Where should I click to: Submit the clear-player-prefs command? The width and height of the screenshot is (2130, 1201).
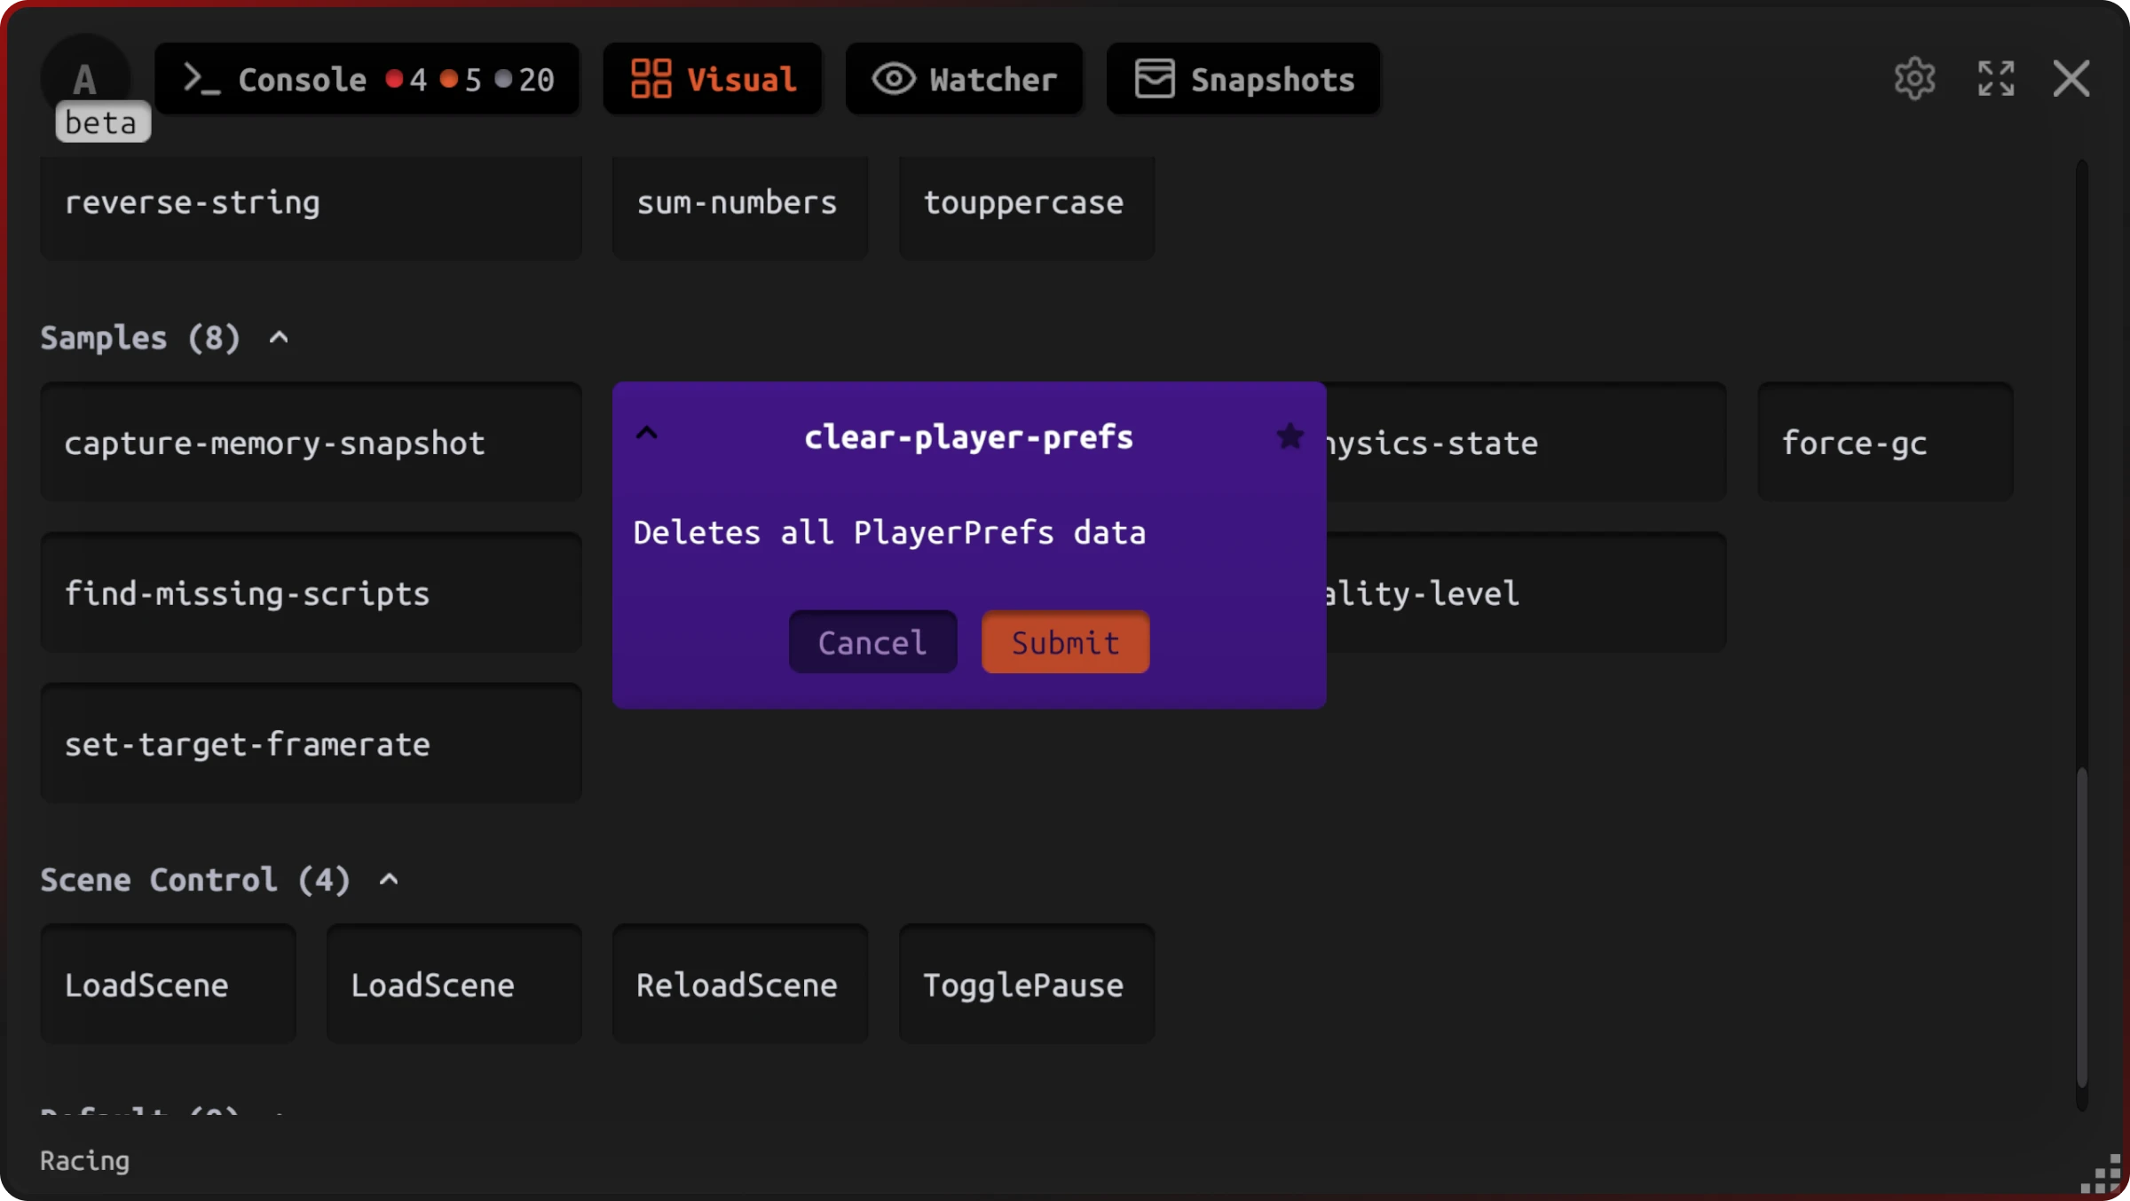[x=1065, y=642]
